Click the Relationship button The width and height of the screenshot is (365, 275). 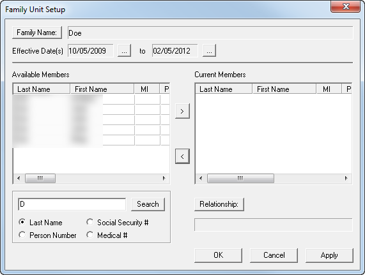tap(219, 204)
